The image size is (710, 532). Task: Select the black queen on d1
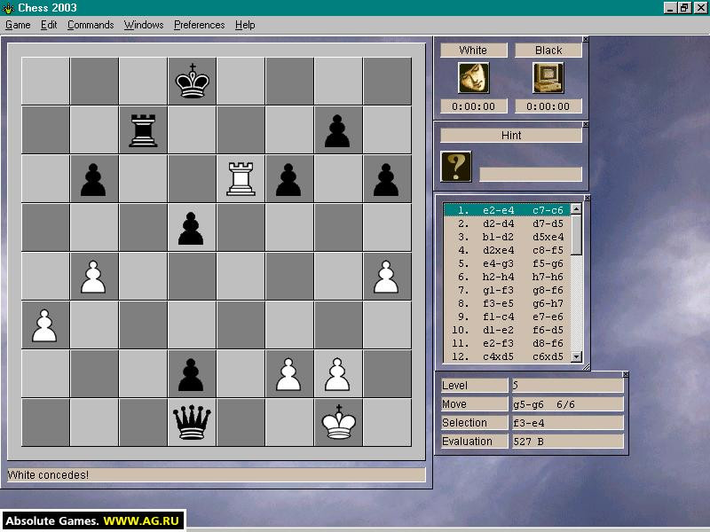coord(193,423)
